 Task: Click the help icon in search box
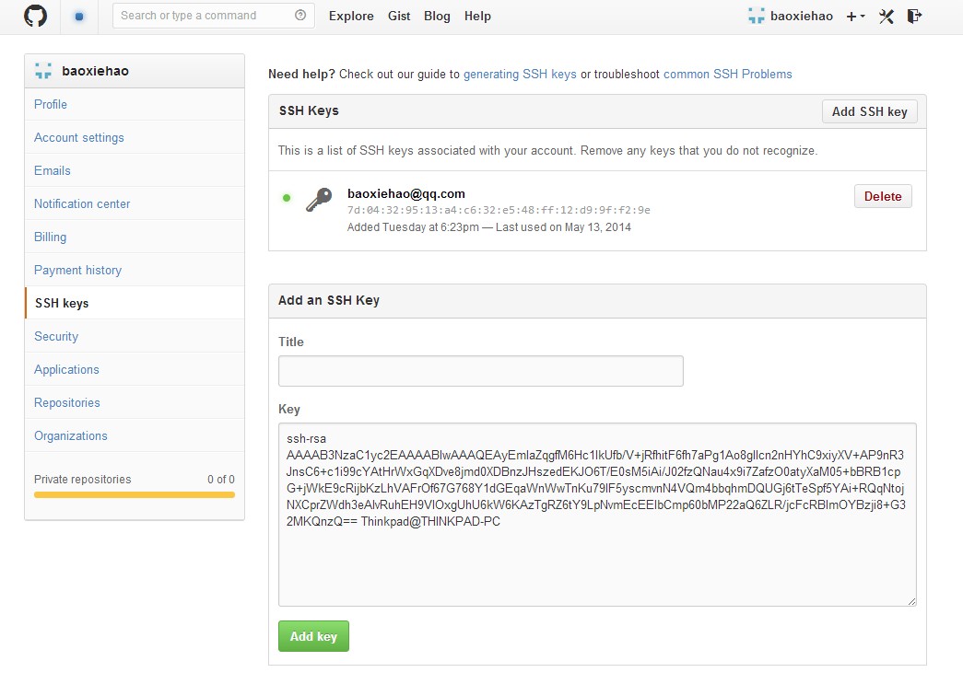pyautogui.click(x=300, y=16)
